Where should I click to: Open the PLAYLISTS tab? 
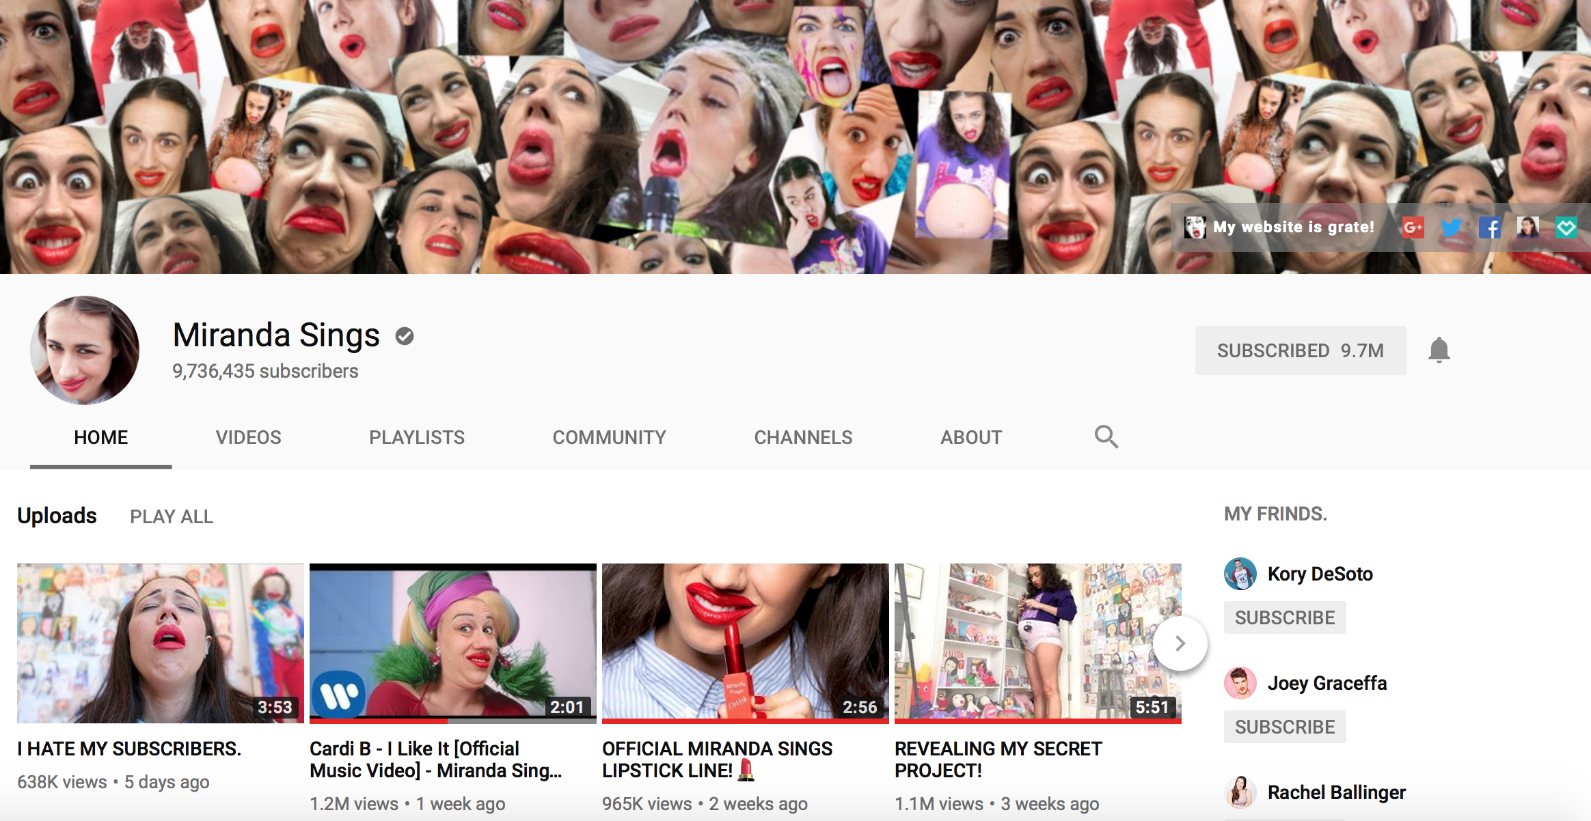tap(417, 438)
